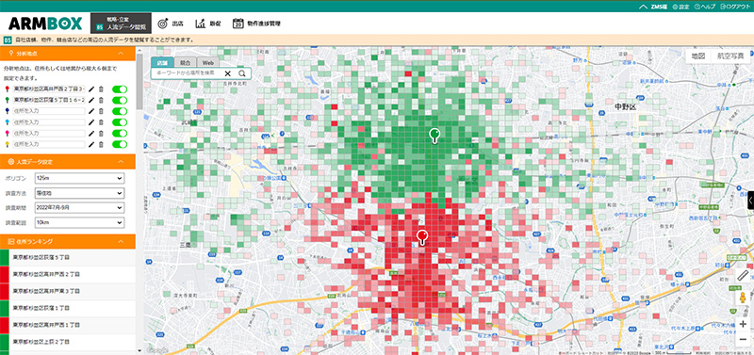Select the ruler measurement tool on map
This screenshot has height=355, width=754.
point(743,276)
